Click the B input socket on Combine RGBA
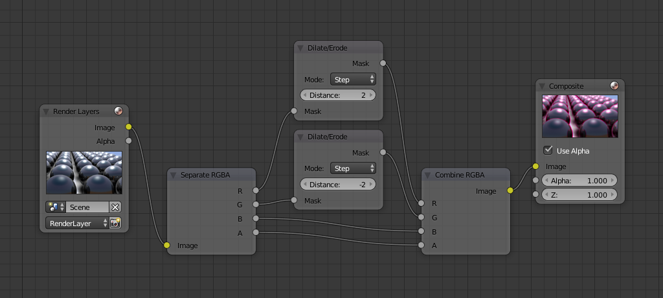 tap(421, 231)
